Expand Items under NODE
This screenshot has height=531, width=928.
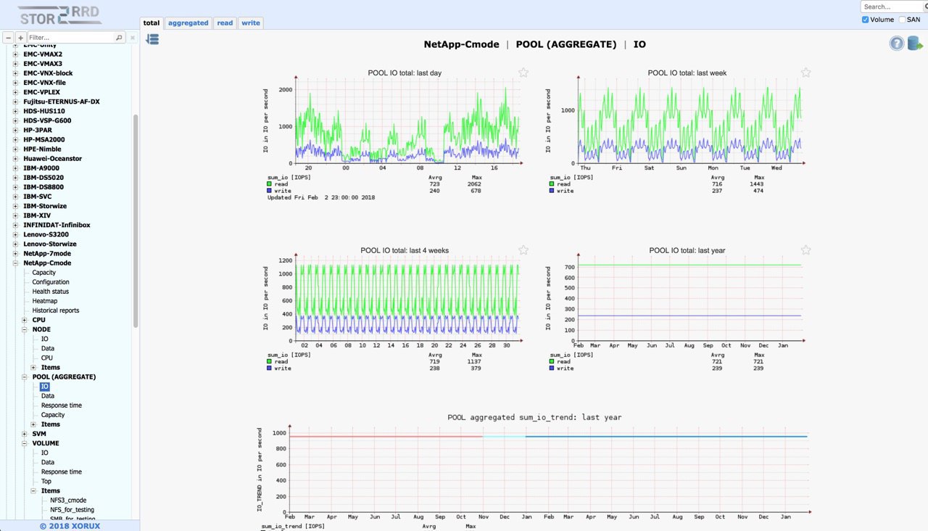(33, 368)
